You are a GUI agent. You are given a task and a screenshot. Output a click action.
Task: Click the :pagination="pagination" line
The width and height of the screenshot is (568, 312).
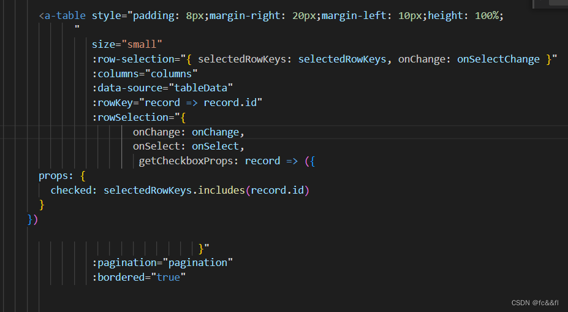tap(162, 262)
